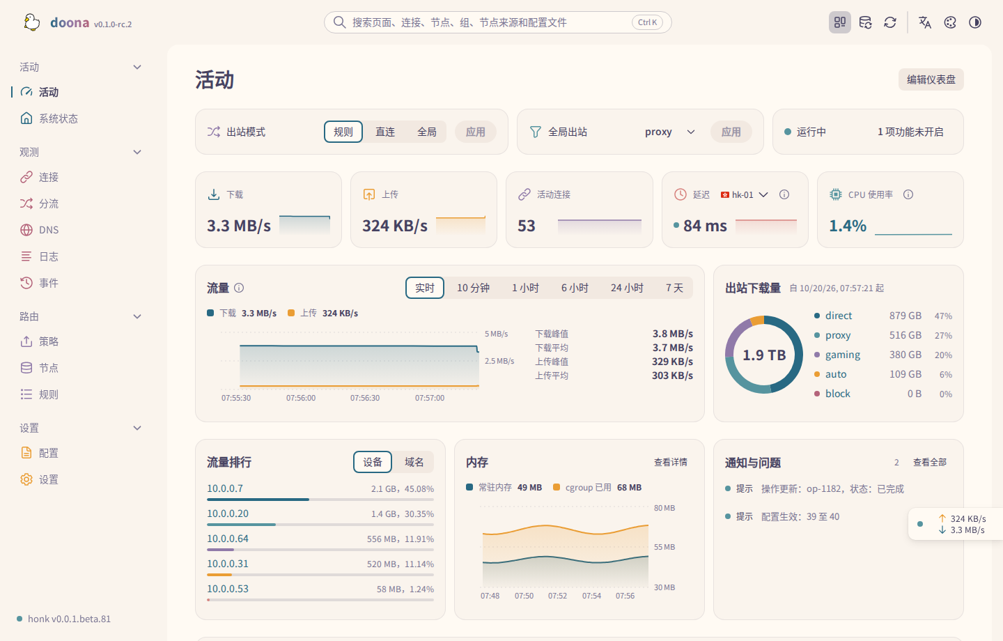Click the search input field
Image resolution: width=1003 pixels, height=641 pixels.
[x=498, y=22]
